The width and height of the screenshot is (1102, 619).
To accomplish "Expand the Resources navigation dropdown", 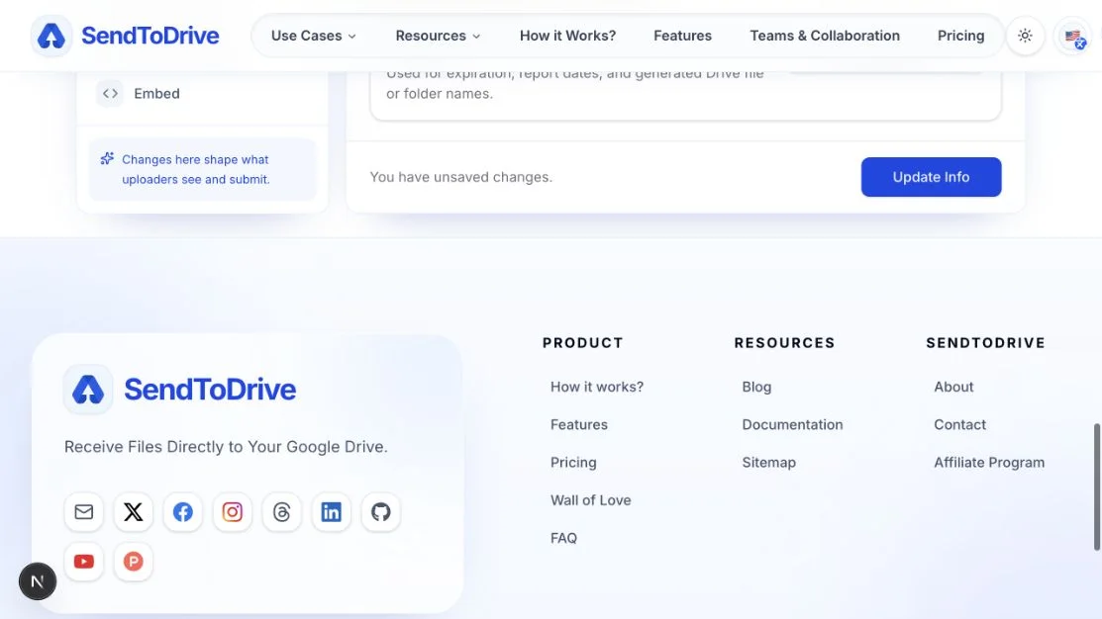I will pyautogui.click(x=438, y=35).
